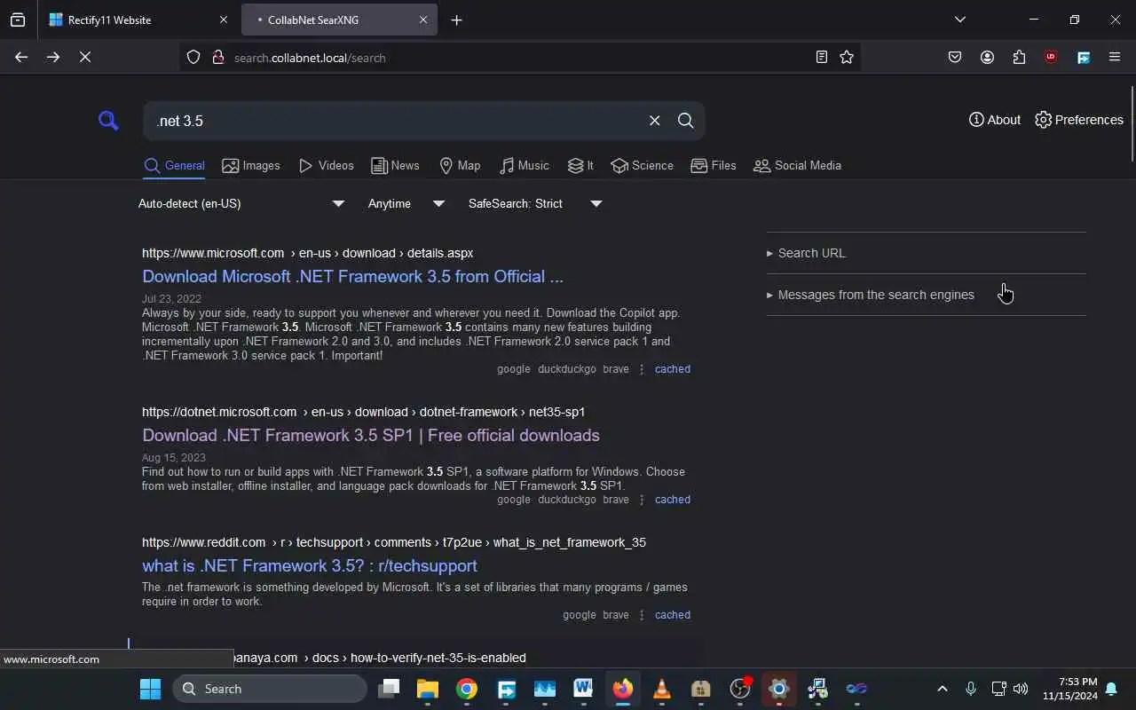Open cached link for the reddit result
The image size is (1136, 710).
(673, 615)
